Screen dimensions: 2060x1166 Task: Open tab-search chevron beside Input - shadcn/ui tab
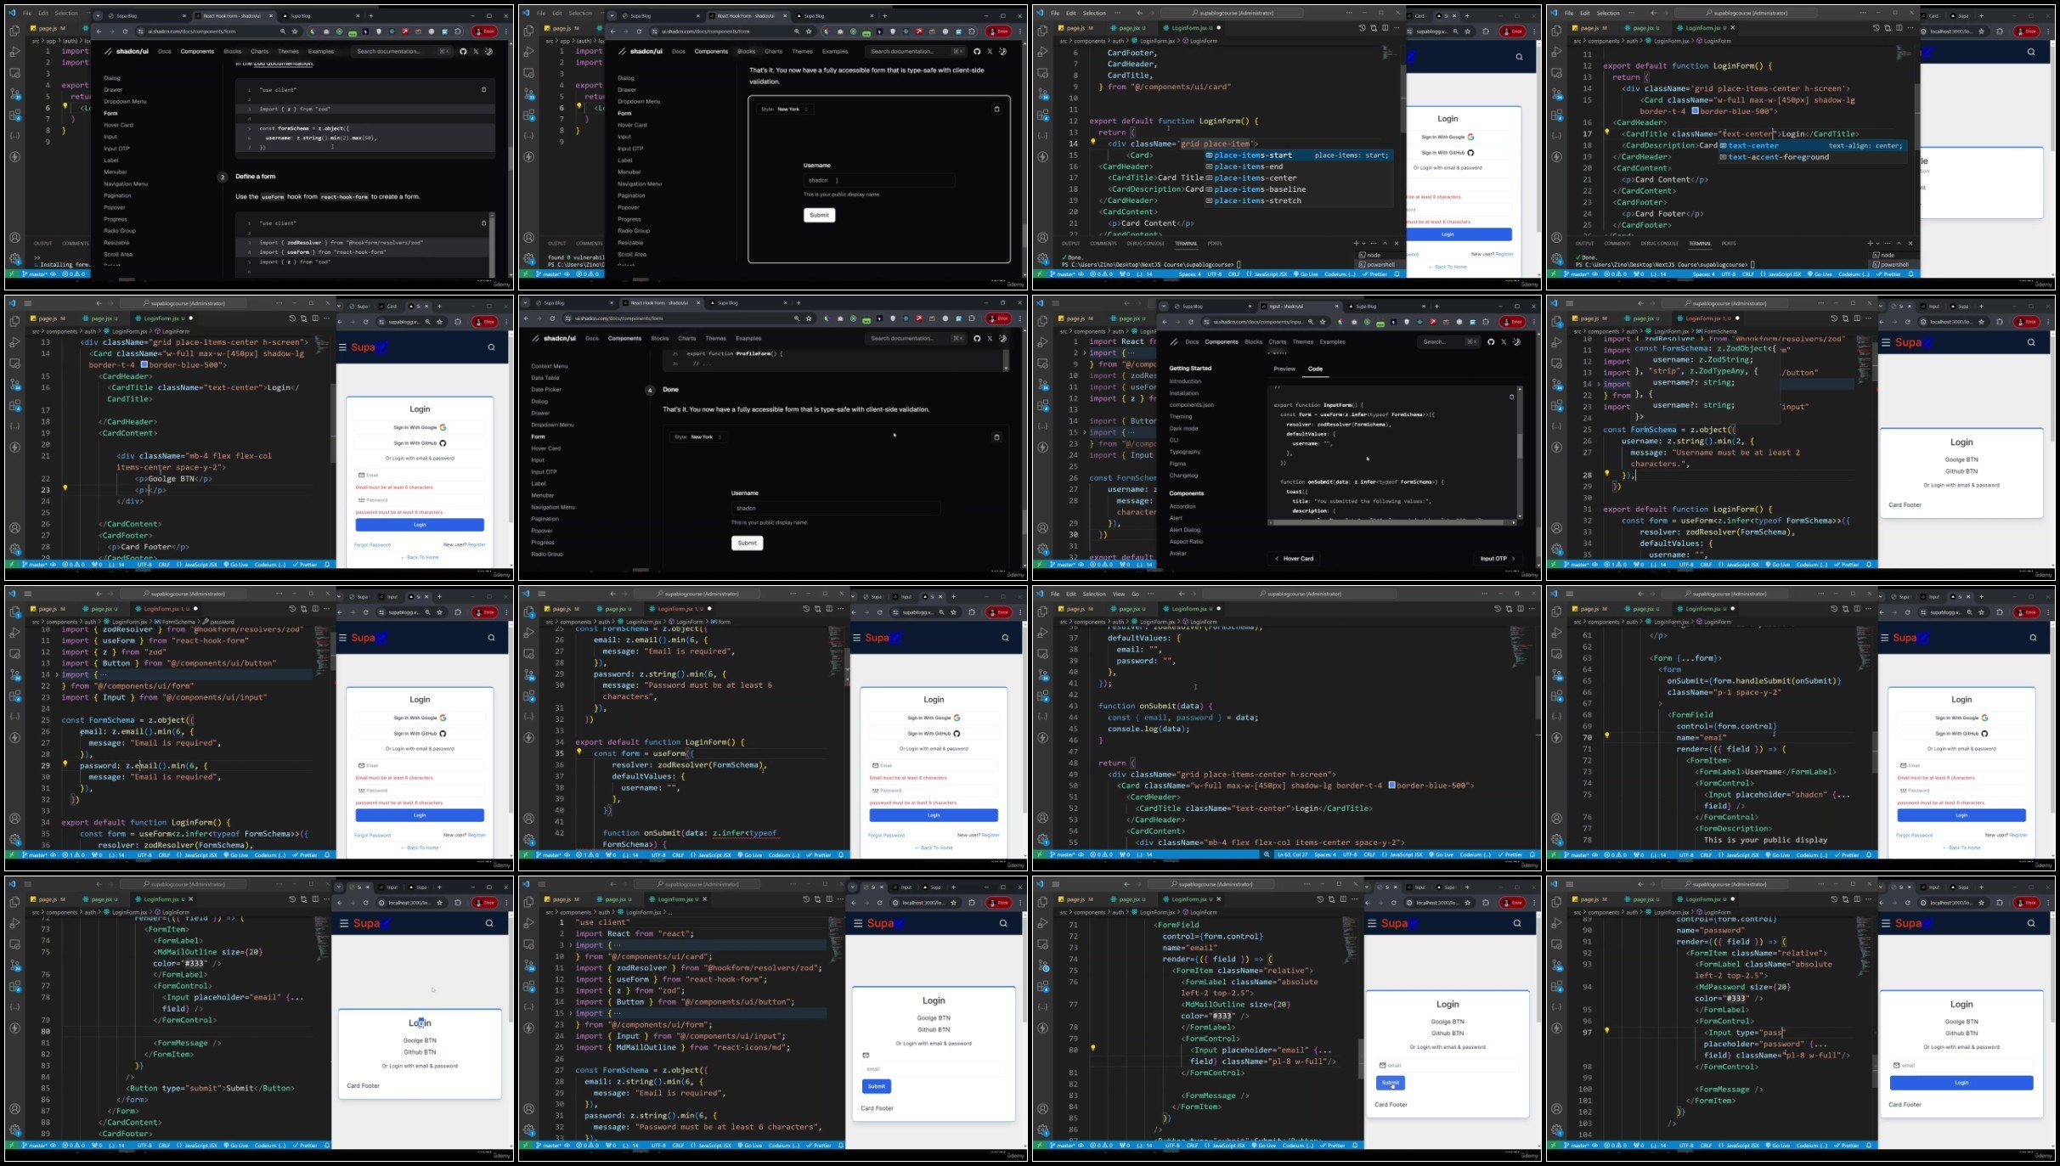1163,306
